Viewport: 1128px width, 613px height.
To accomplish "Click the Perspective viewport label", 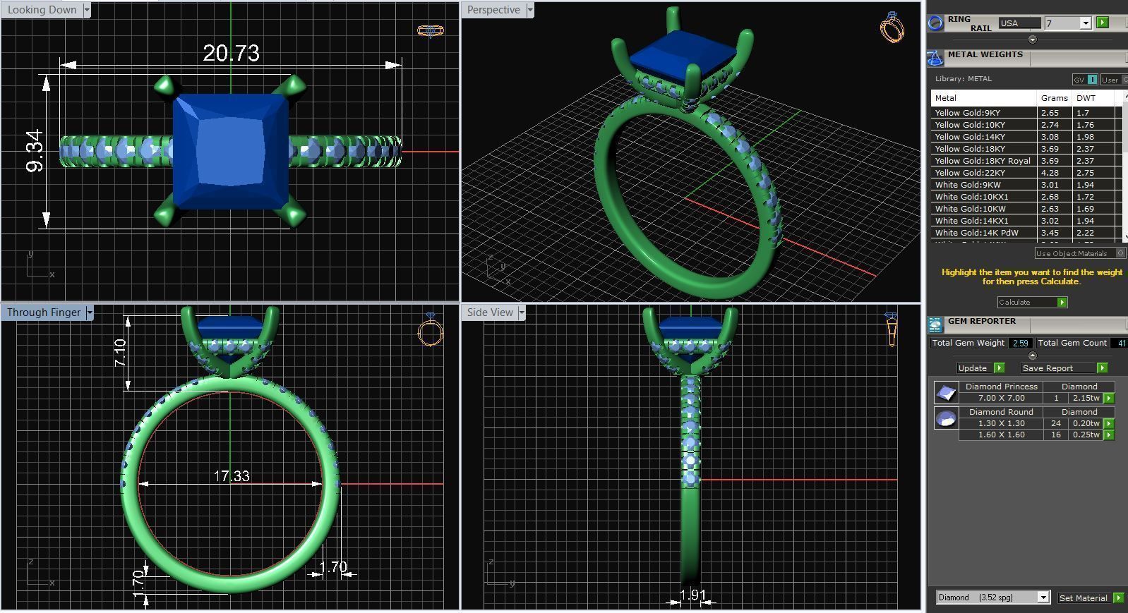I will click(x=493, y=10).
